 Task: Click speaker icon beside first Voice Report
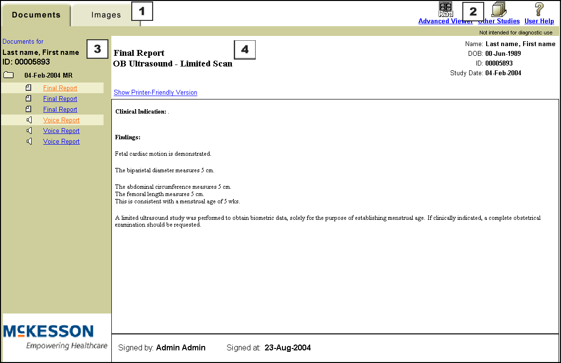click(29, 120)
